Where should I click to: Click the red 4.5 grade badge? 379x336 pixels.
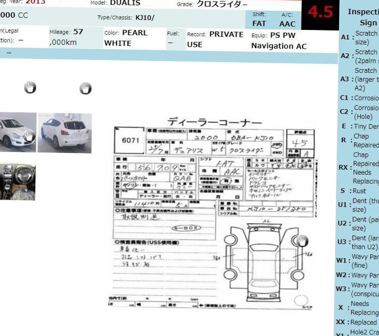(x=320, y=12)
